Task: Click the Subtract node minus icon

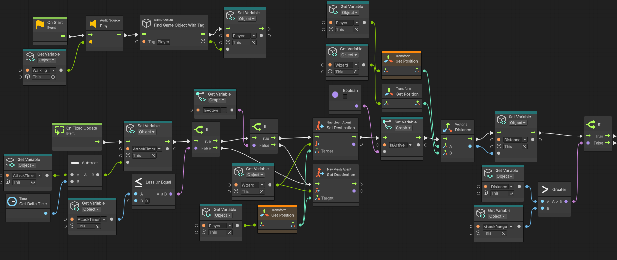Action: pos(75,163)
